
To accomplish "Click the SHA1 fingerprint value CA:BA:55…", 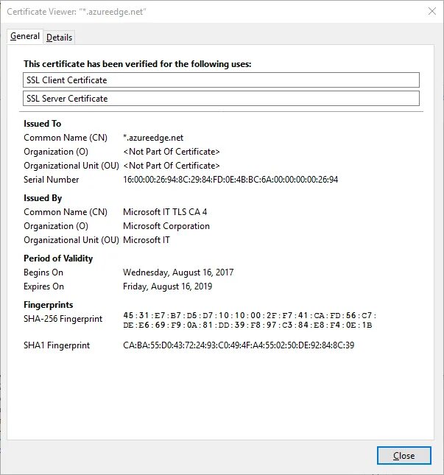I will (239, 345).
